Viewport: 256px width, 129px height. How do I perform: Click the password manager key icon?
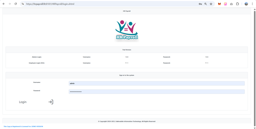200,4
